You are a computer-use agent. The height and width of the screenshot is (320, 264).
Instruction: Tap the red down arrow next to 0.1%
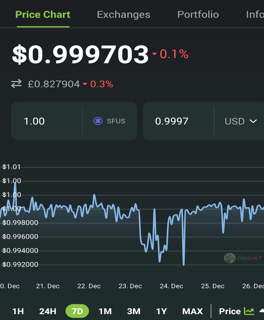pos(155,54)
